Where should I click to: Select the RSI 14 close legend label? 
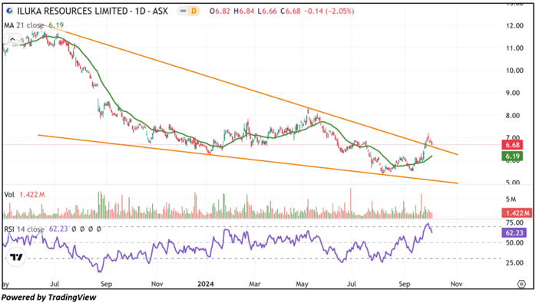[24, 229]
